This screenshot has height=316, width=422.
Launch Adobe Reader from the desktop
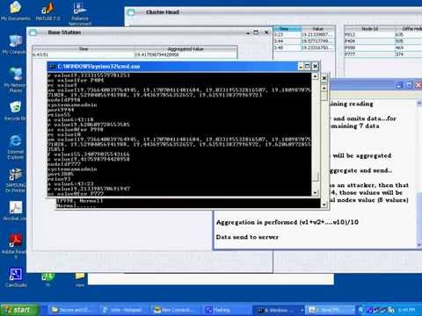[15, 245]
